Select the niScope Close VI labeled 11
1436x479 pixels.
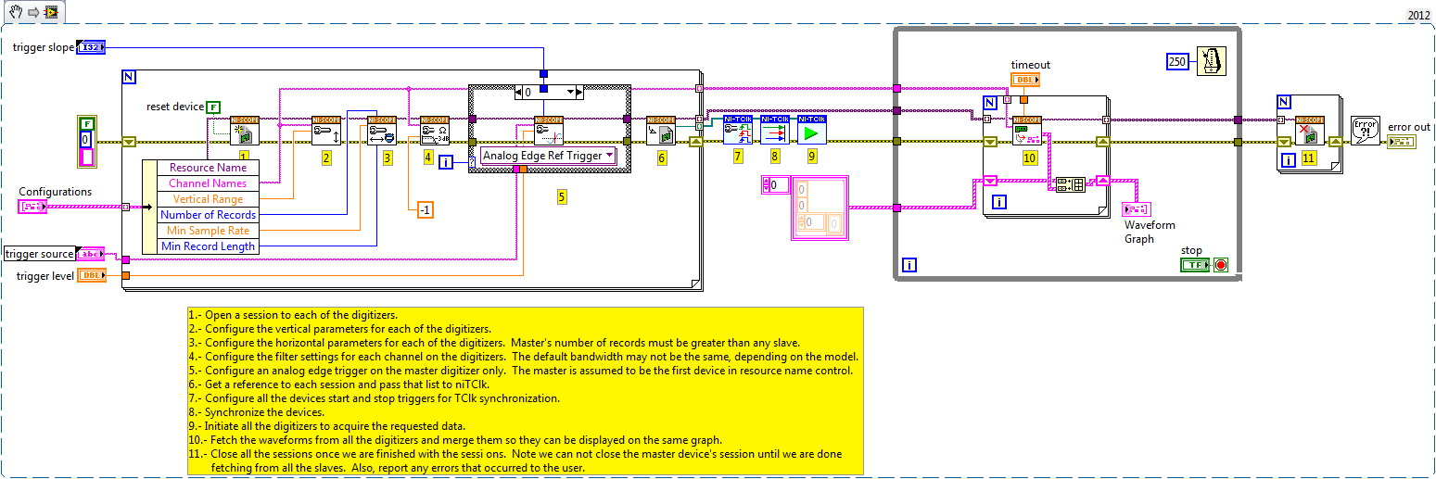click(x=1309, y=131)
